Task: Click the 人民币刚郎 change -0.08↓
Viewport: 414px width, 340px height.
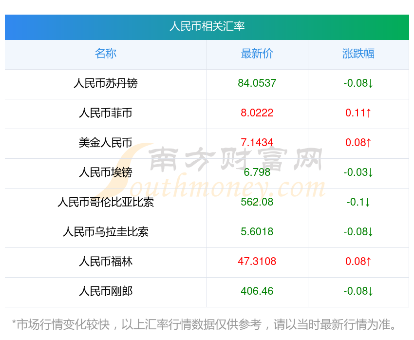Action: [358, 291]
